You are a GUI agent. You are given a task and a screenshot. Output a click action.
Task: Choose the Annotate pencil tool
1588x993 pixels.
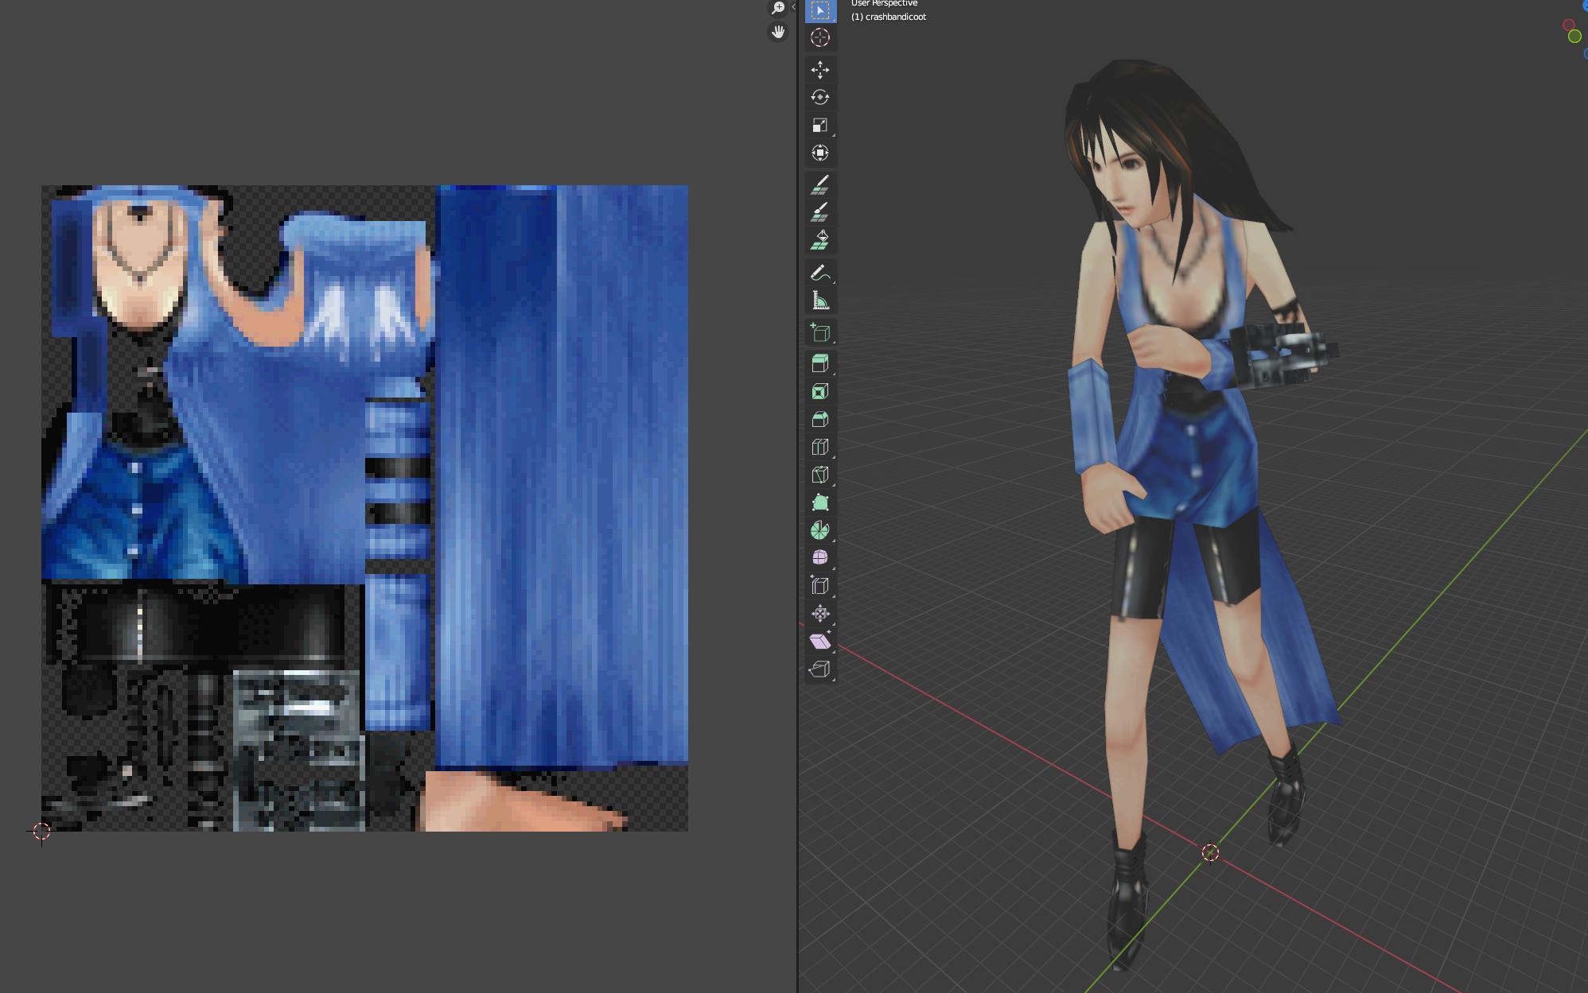coord(819,273)
